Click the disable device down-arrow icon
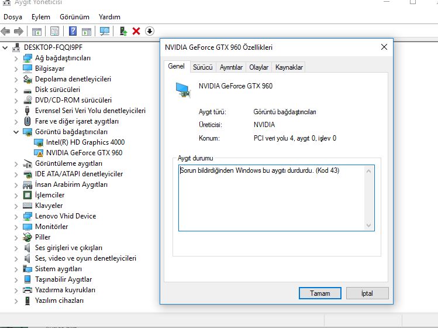Image resolution: width=438 pixels, height=328 pixels. [150, 31]
